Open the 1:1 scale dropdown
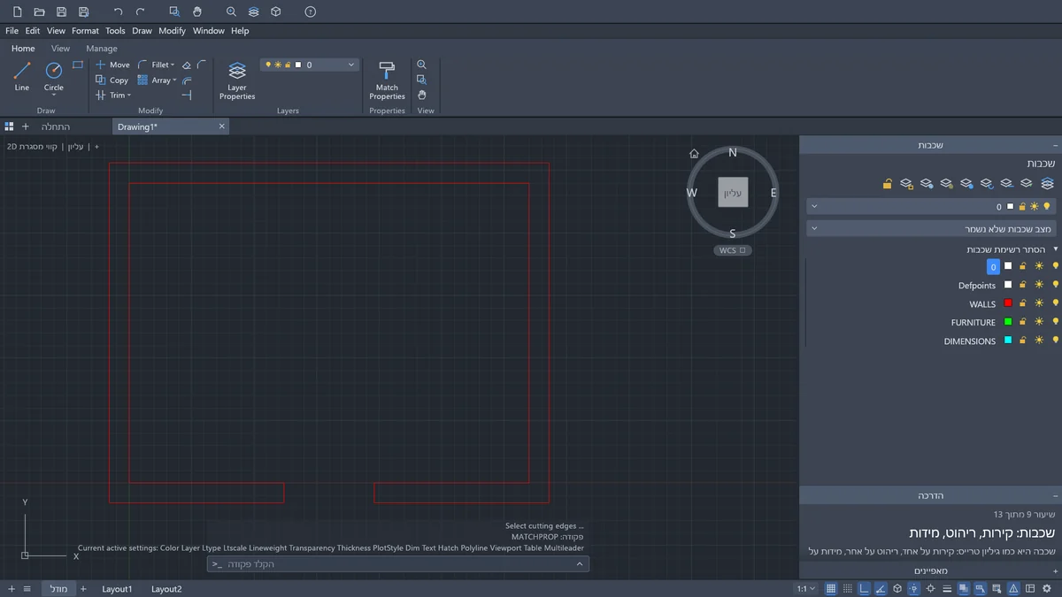Viewport: 1062px width, 597px height. tap(806, 589)
